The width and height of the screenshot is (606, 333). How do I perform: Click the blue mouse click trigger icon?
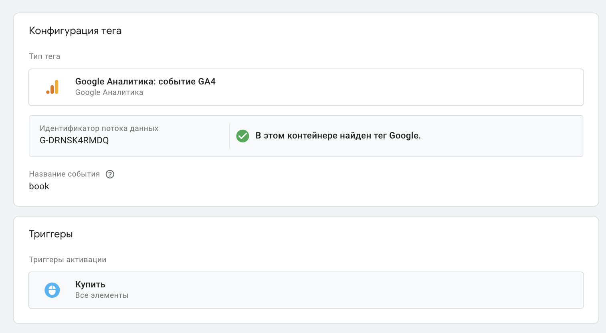pos(52,290)
